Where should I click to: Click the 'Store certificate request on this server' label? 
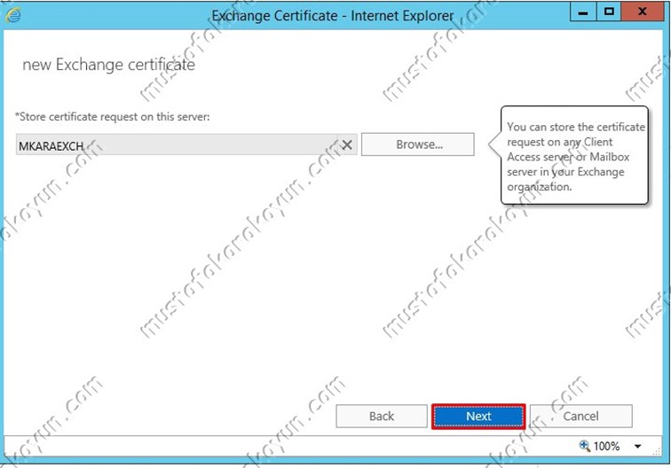(113, 117)
